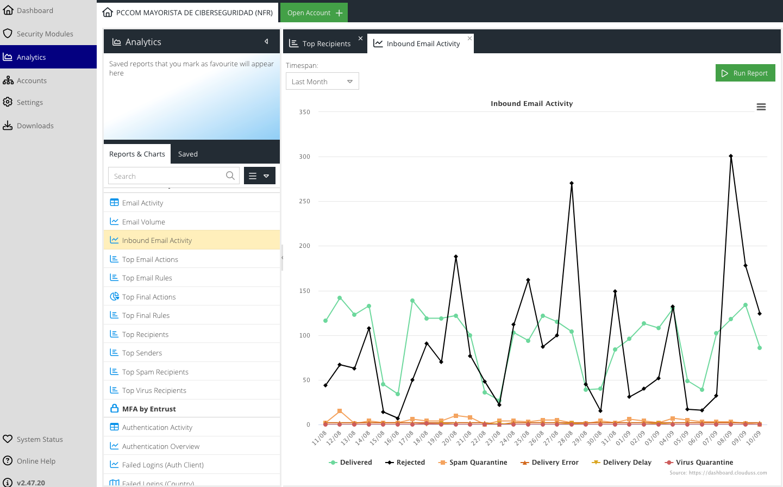This screenshot has width=783, height=487.
Task: Expand the report list view options dropdown
Action: tap(260, 176)
